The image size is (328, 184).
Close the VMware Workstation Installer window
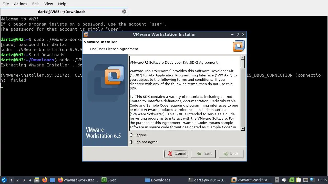click(243, 34)
